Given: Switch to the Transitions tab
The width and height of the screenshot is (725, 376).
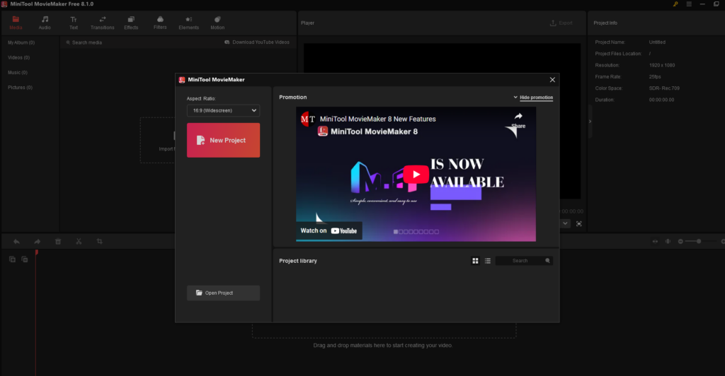Looking at the screenshot, I should pos(102,23).
